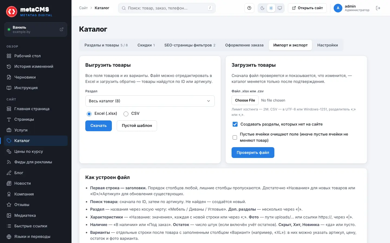Open Главная страница in the sidebar
390x243 pixels.
point(36,109)
